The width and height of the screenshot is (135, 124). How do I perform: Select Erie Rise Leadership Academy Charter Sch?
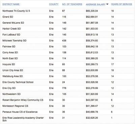(23, 119)
